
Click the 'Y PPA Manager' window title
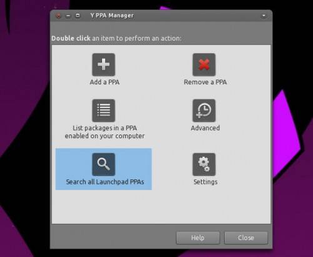tap(112, 16)
